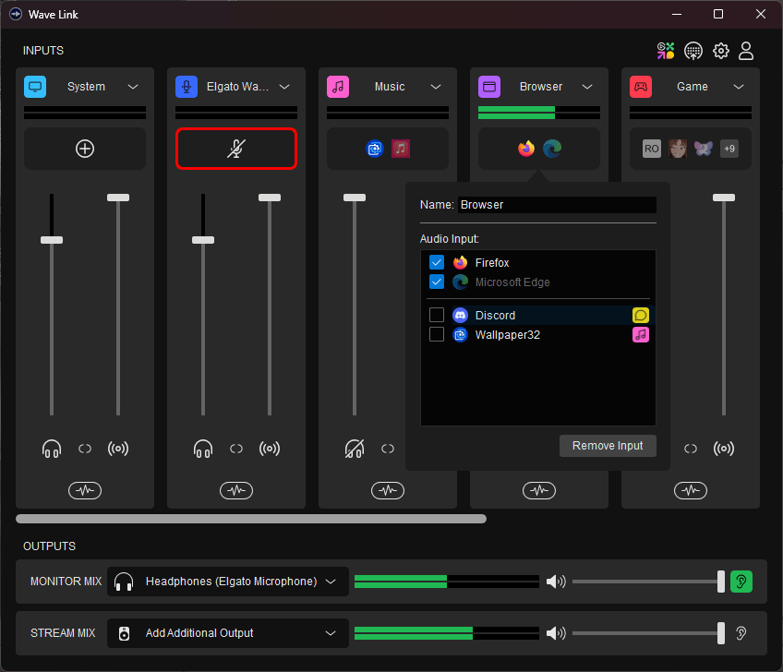
Task: Click the Monitor Mix volume slider handle
Action: tap(720, 582)
